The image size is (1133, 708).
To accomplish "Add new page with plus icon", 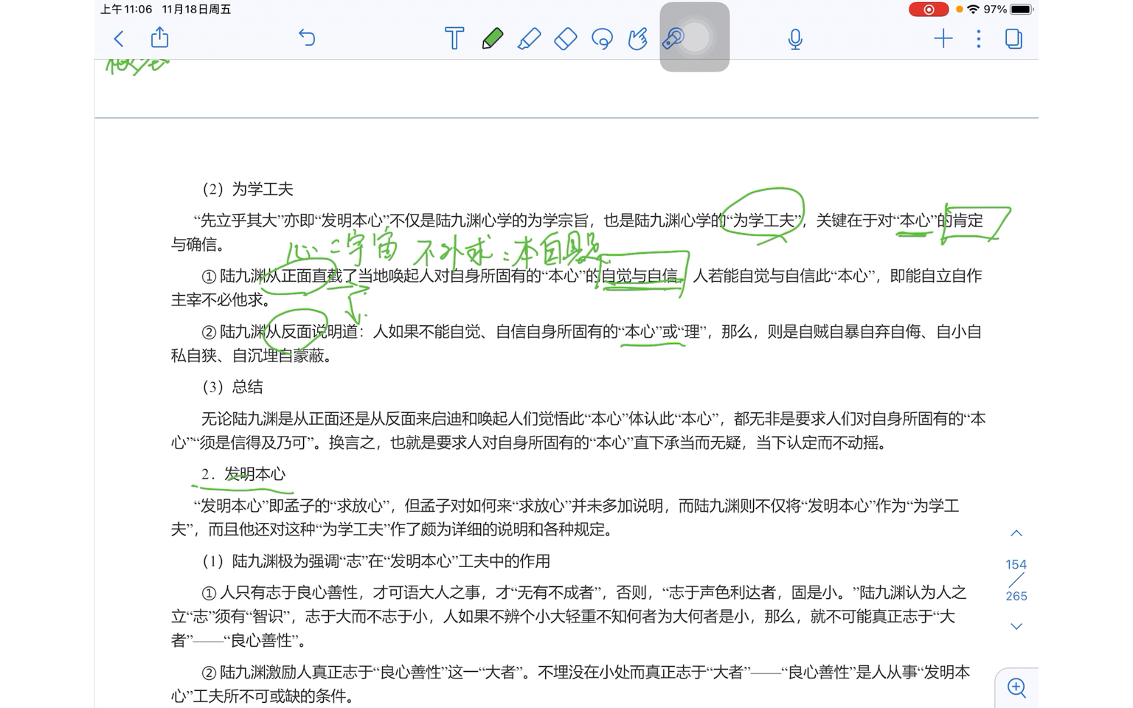I will [943, 38].
